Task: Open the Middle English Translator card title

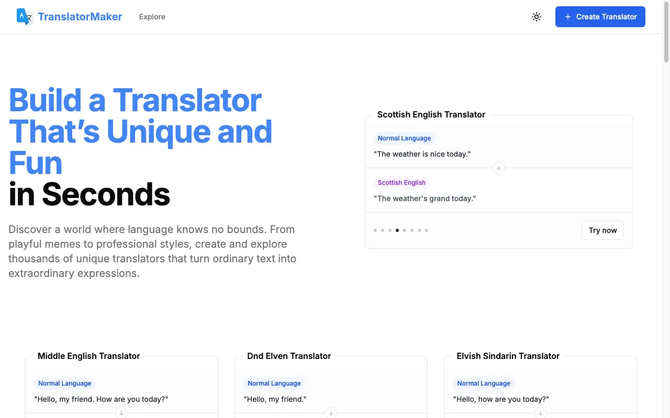Action: (x=89, y=356)
